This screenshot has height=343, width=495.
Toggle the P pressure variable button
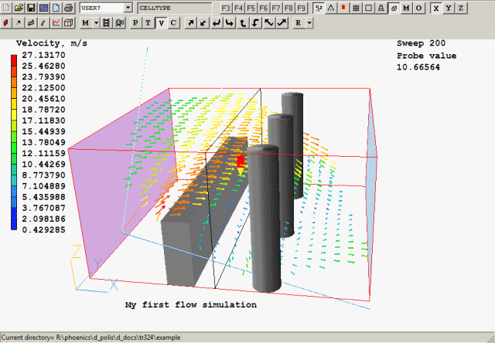tap(136, 22)
